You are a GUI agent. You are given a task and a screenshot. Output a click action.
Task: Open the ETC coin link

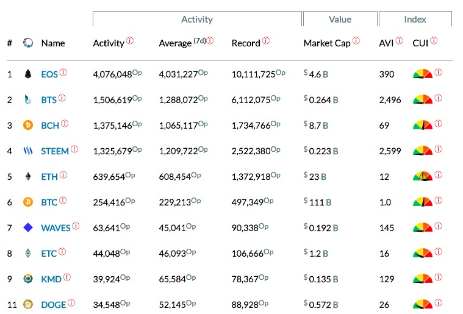click(49, 254)
